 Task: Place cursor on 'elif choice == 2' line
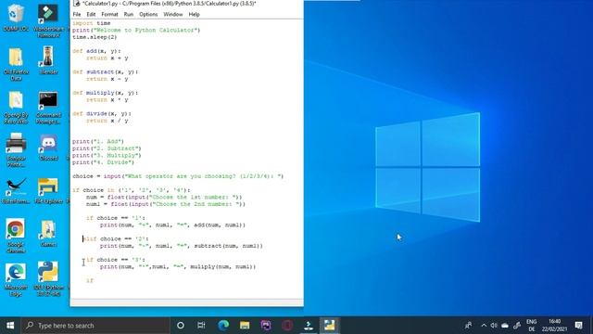tap(116, 238)
